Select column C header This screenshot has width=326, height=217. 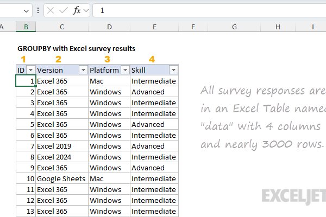click(62, 27)
